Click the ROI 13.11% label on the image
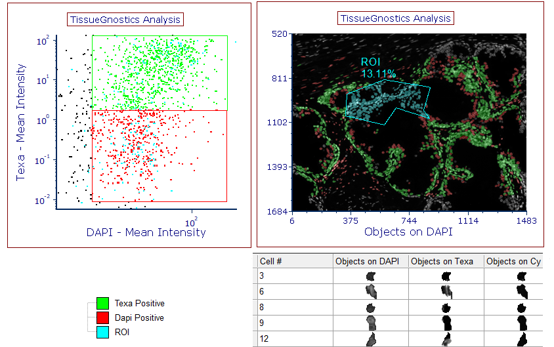554x347 pixels. pos(378,67)
